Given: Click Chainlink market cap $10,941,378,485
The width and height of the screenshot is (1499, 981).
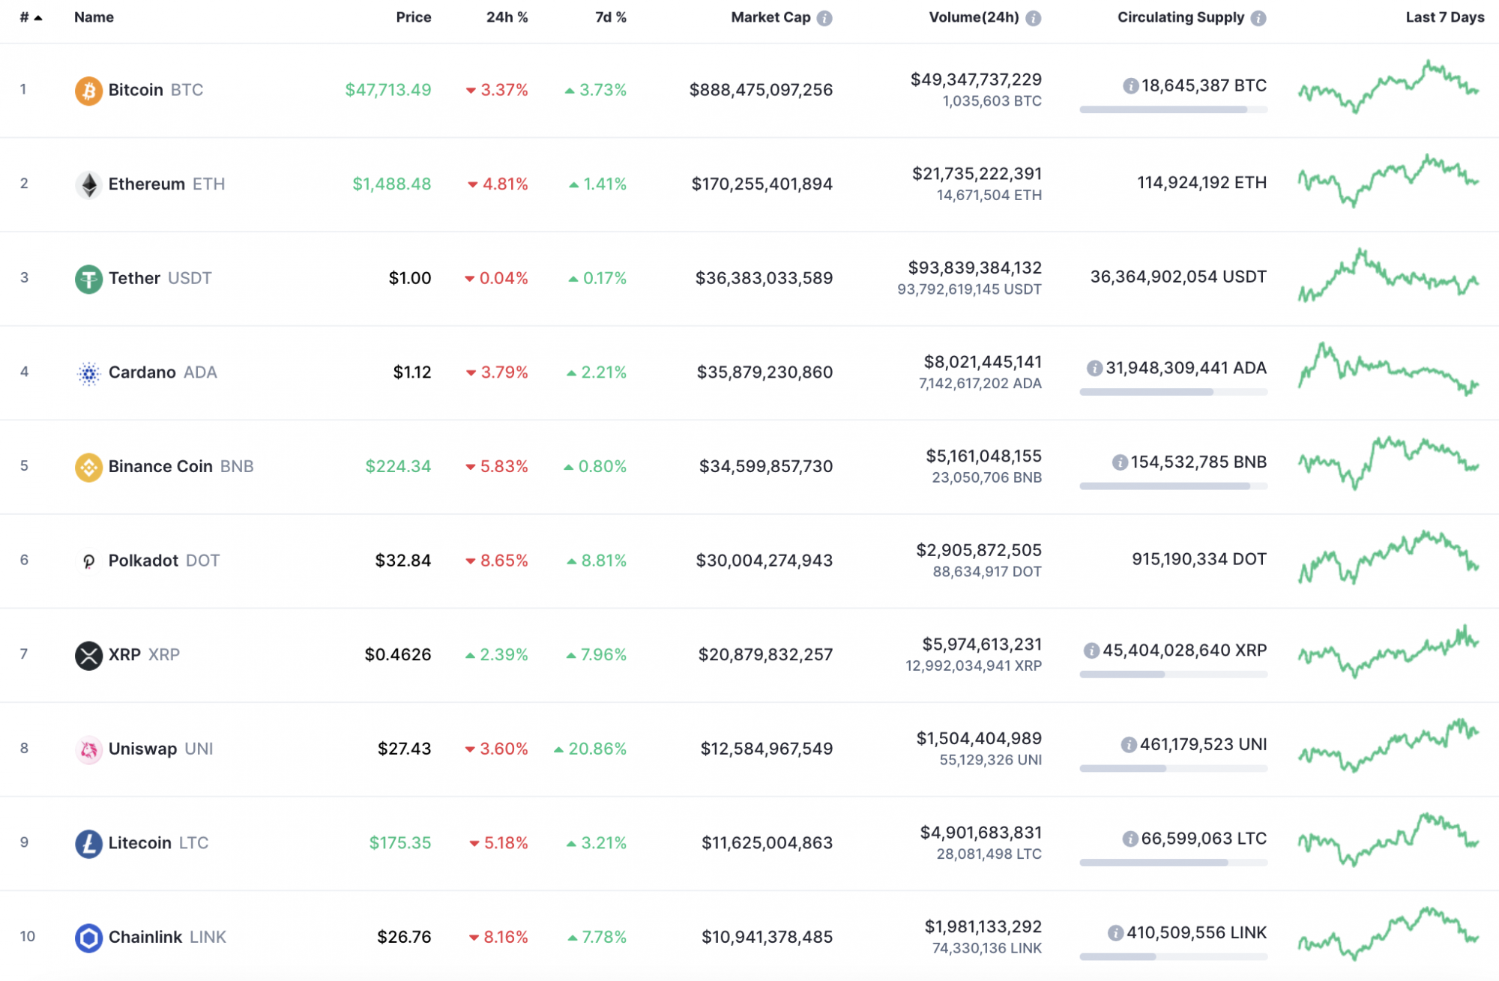Looking at the screenshot, I should (x=767, y=938).
